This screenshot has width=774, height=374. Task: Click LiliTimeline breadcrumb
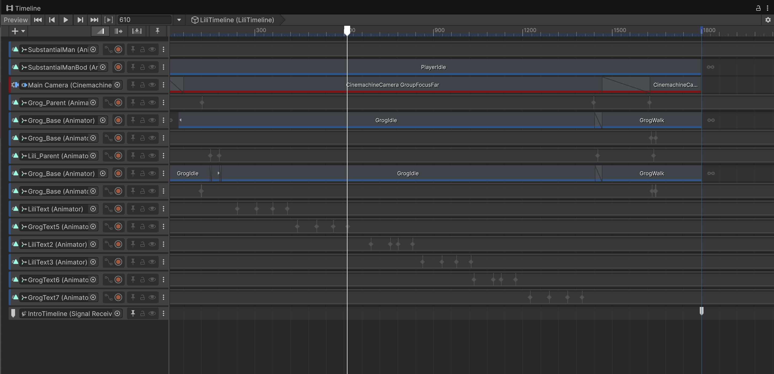(236, 20)
